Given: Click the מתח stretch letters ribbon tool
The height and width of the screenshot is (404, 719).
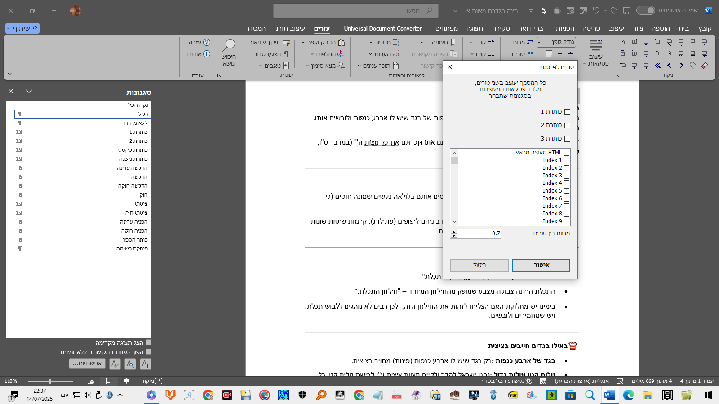Looking at the screenshot, I should [x=524, y=42].
